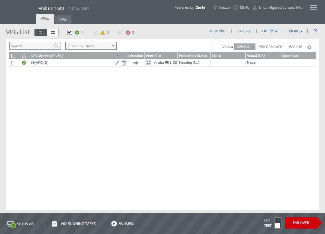This screenshot has width=325, height=234.
Task: Click the magnifier search icon
Action: 56,46
